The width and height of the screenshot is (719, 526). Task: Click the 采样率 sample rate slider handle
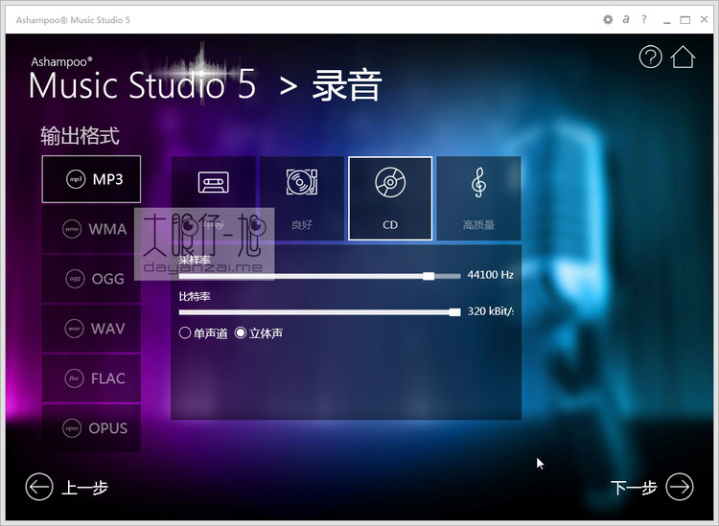(x=429, y=276)
